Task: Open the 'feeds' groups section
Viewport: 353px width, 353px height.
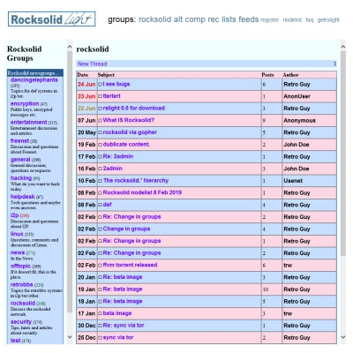Action: (x=249, y=19)
